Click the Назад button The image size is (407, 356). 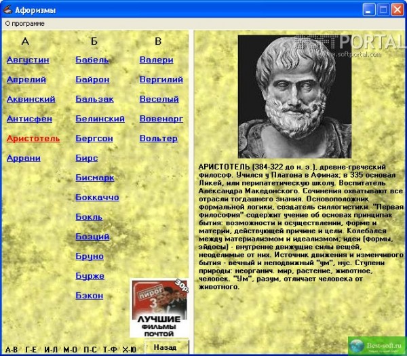166,347
